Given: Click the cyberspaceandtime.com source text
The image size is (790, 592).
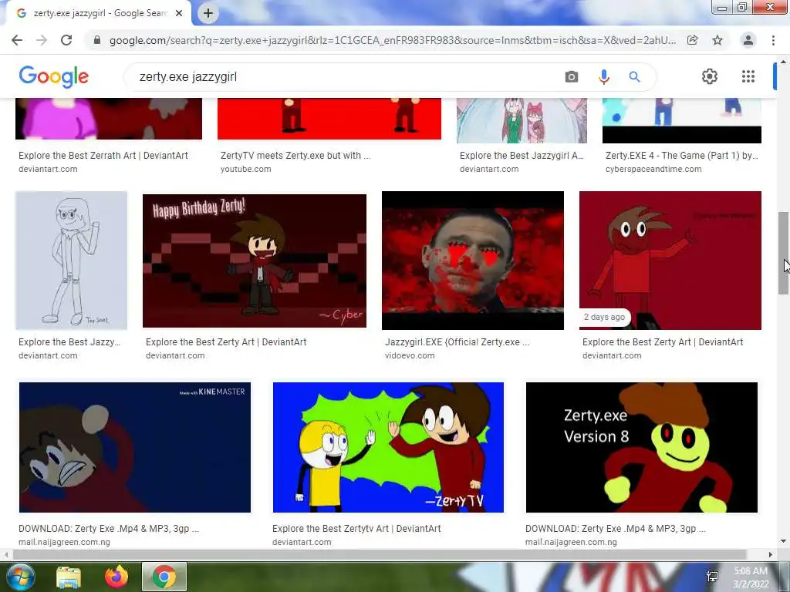Looking at the screenshot, I should point(653,169).
